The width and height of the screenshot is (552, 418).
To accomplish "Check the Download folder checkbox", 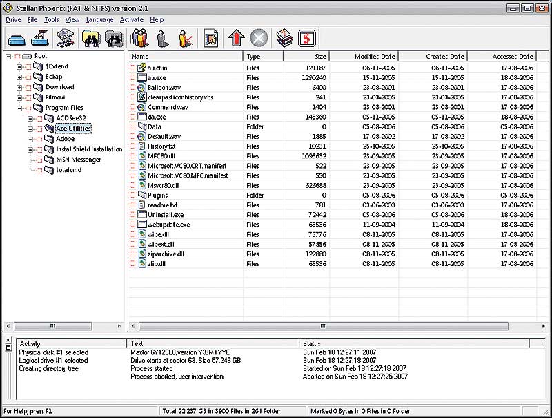I will pos(28,88).
